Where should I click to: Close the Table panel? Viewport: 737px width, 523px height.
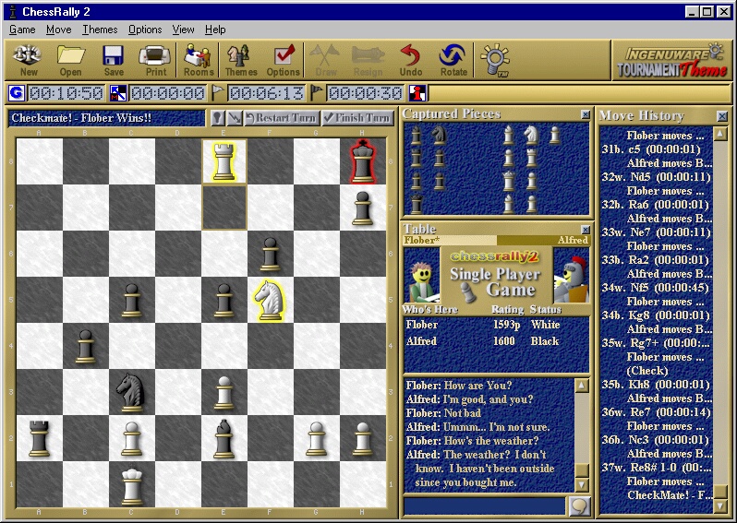(x=586, y=230)
